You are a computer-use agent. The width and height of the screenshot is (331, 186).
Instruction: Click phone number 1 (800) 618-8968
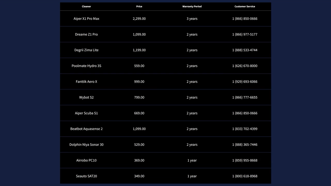tap(245, 176)
